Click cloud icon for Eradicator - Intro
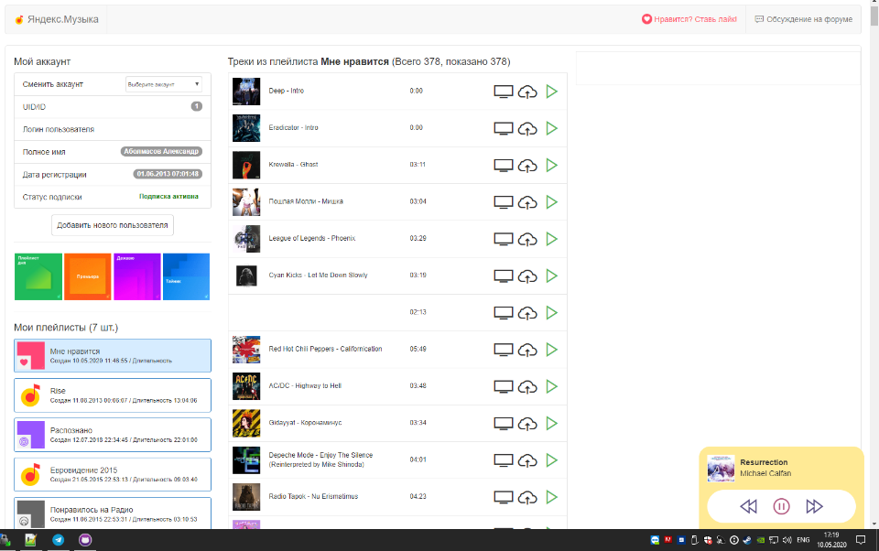The width and height of the screenshot is (879, 551). click(527, 128)
